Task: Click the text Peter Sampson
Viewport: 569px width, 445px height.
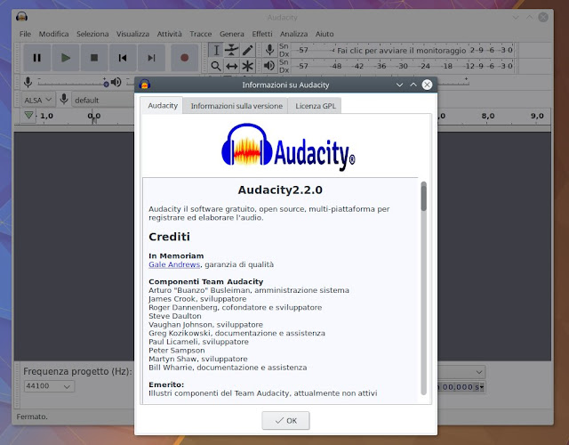Action: pos(177,351)
